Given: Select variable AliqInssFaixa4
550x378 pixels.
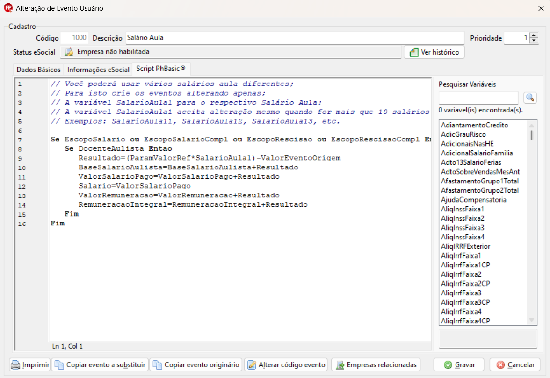Looking at the screenshot, I should [x=462, y=237].
